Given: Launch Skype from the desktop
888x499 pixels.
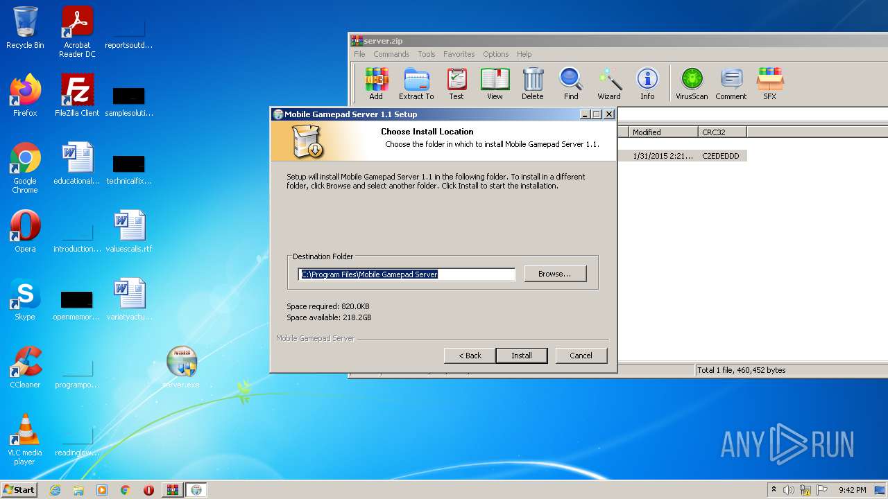Looking at the screenshot, I should click(x=25, y=299).
